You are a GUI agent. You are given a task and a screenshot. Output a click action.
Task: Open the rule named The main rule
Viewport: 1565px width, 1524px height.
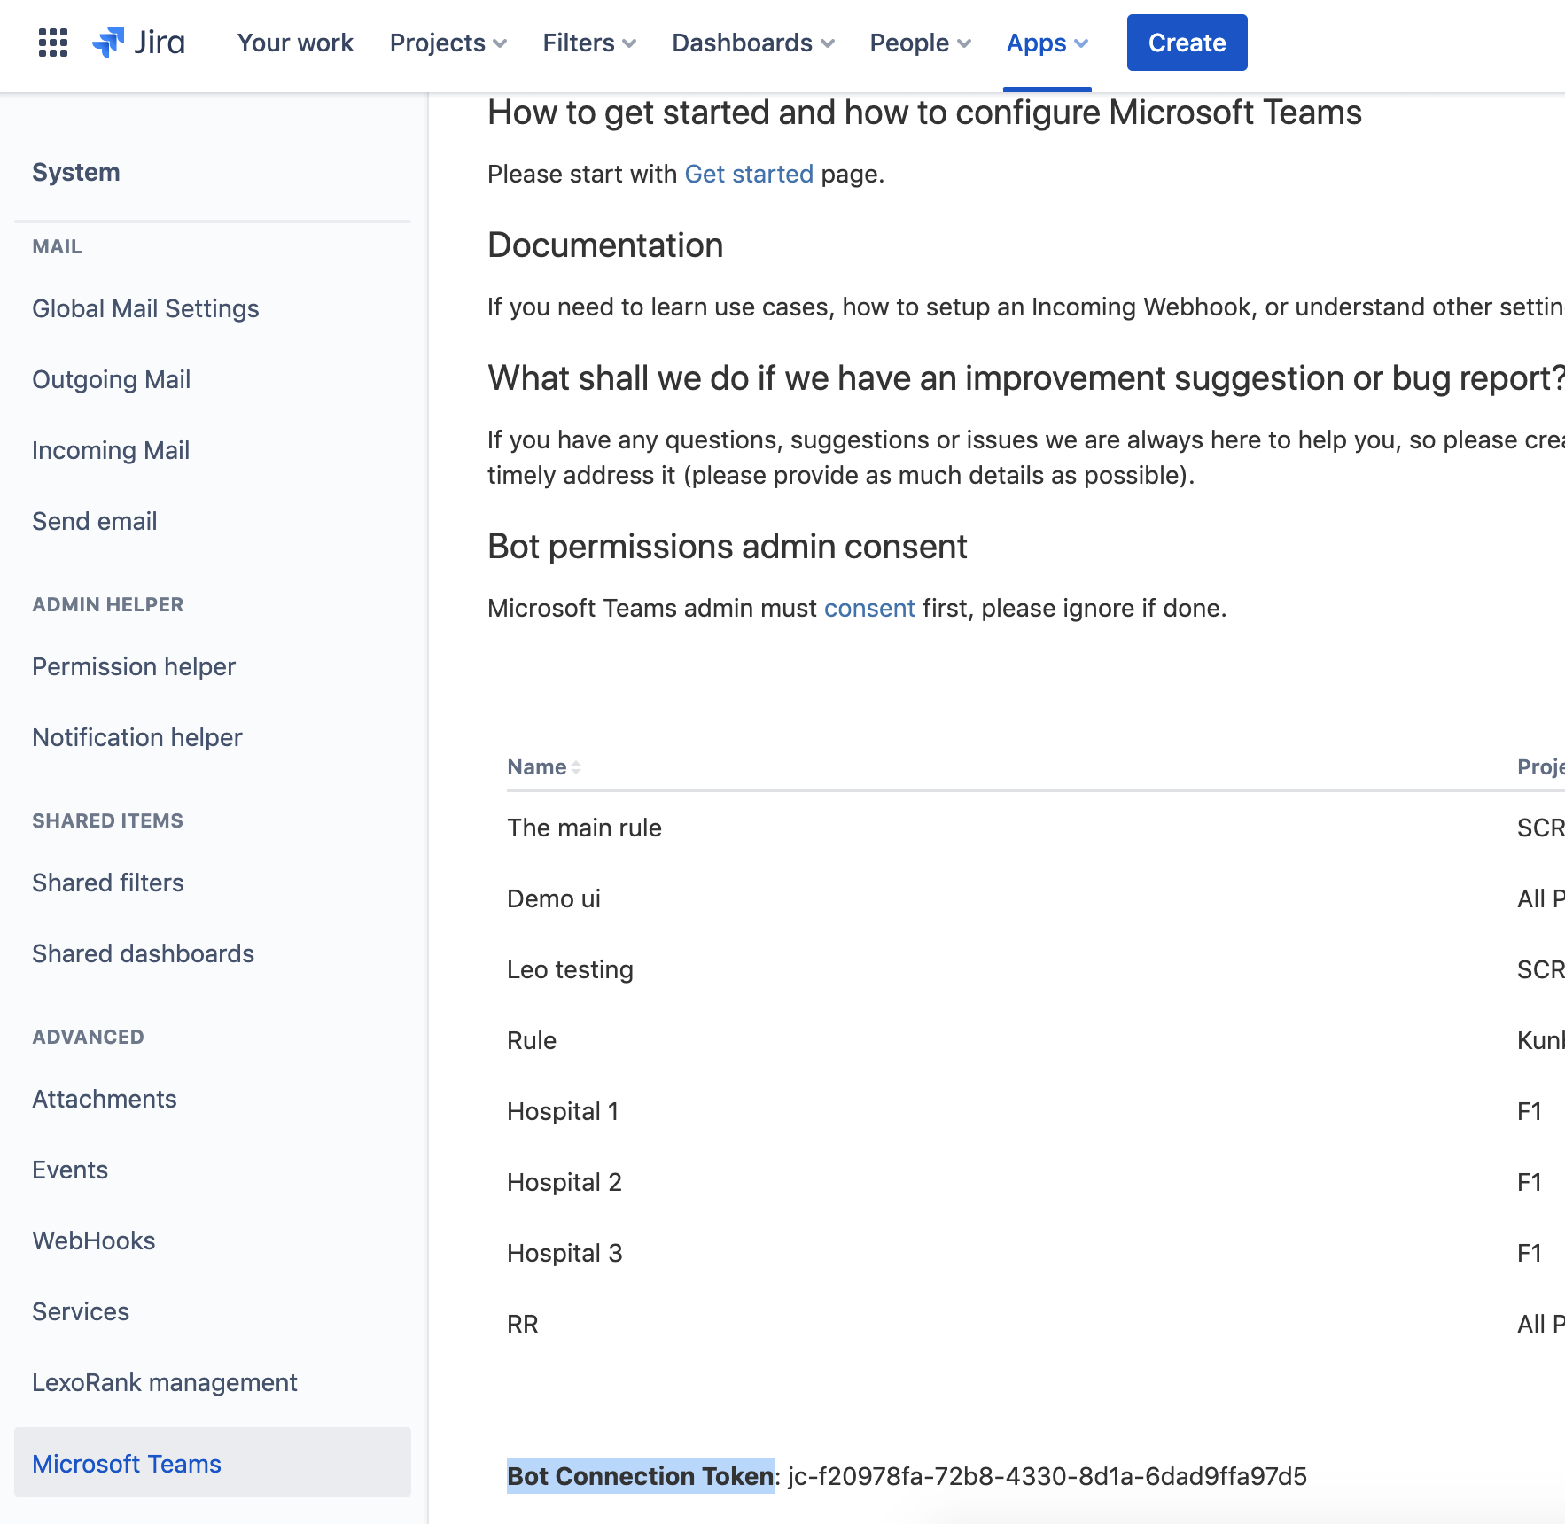584,828
